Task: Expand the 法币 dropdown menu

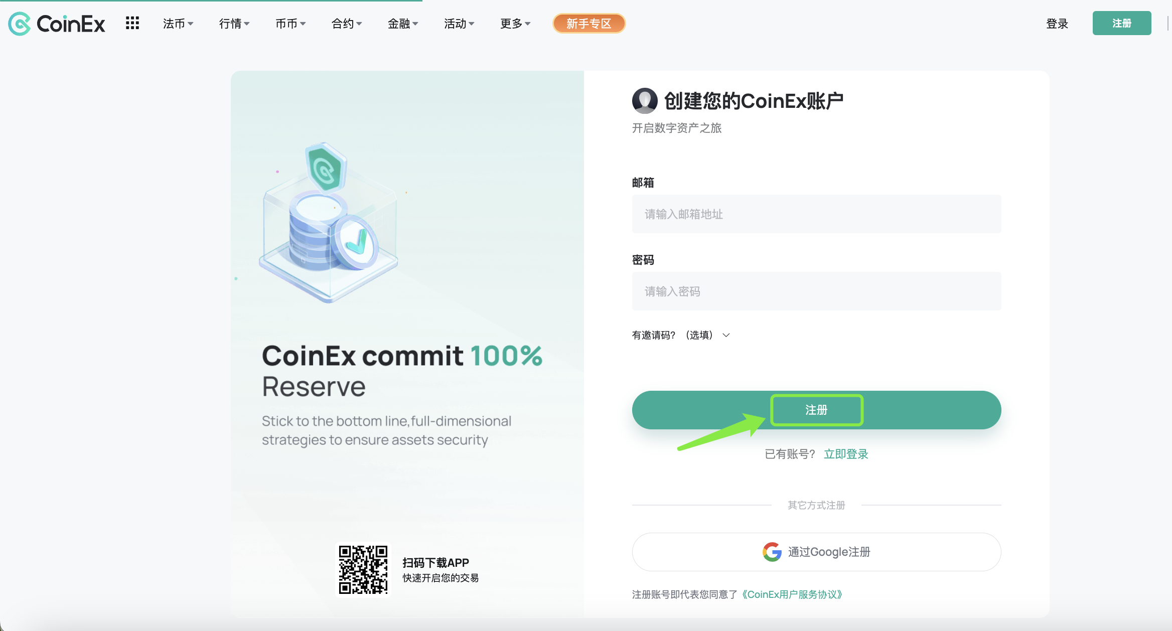Action: click(x=178, y=24)
